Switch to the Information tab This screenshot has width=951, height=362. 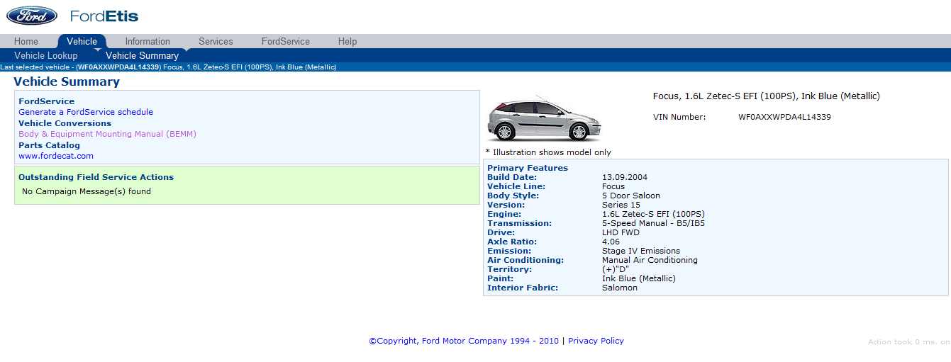(x=148, y=42)
